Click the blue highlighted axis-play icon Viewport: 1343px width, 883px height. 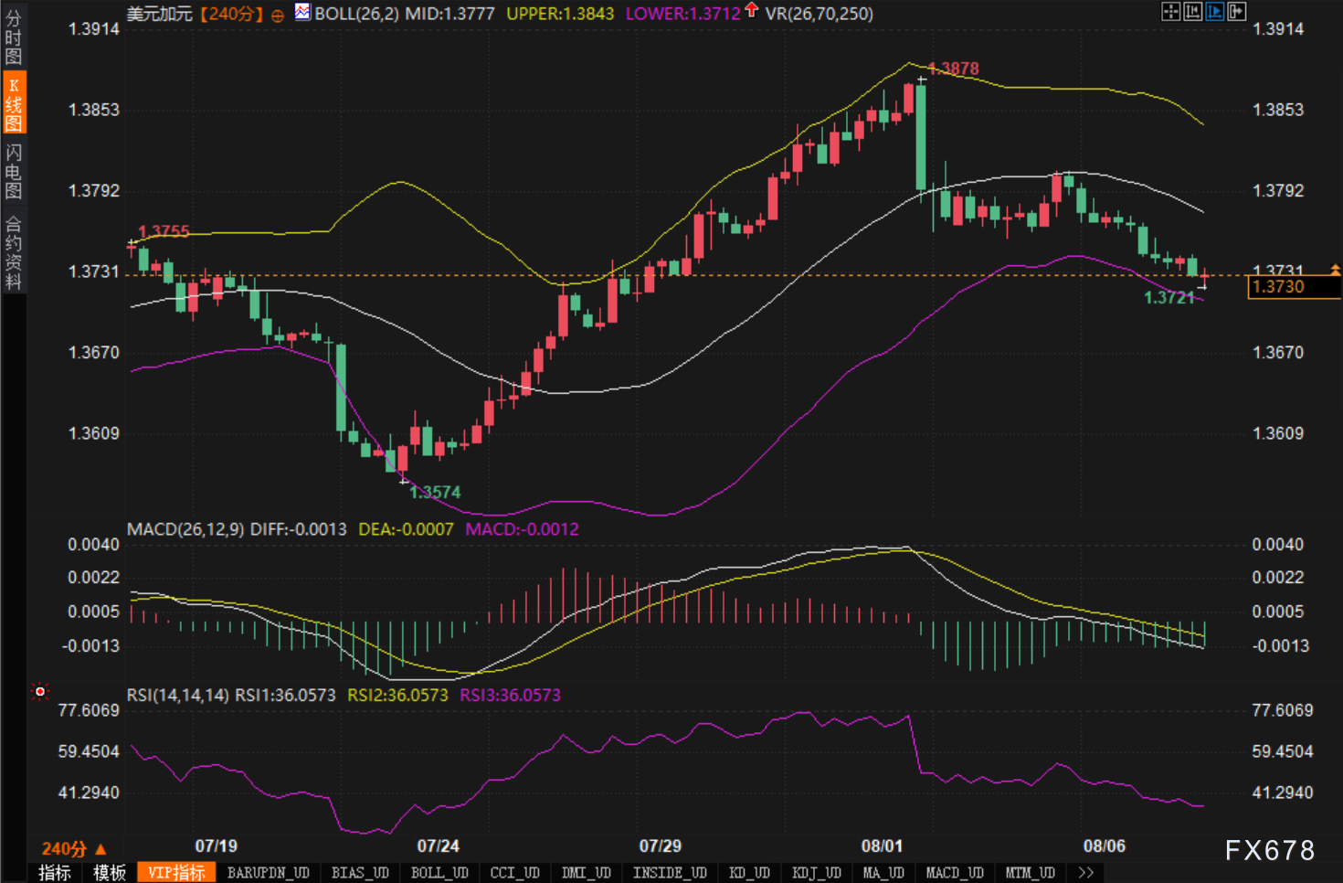tap(1214, 11)
